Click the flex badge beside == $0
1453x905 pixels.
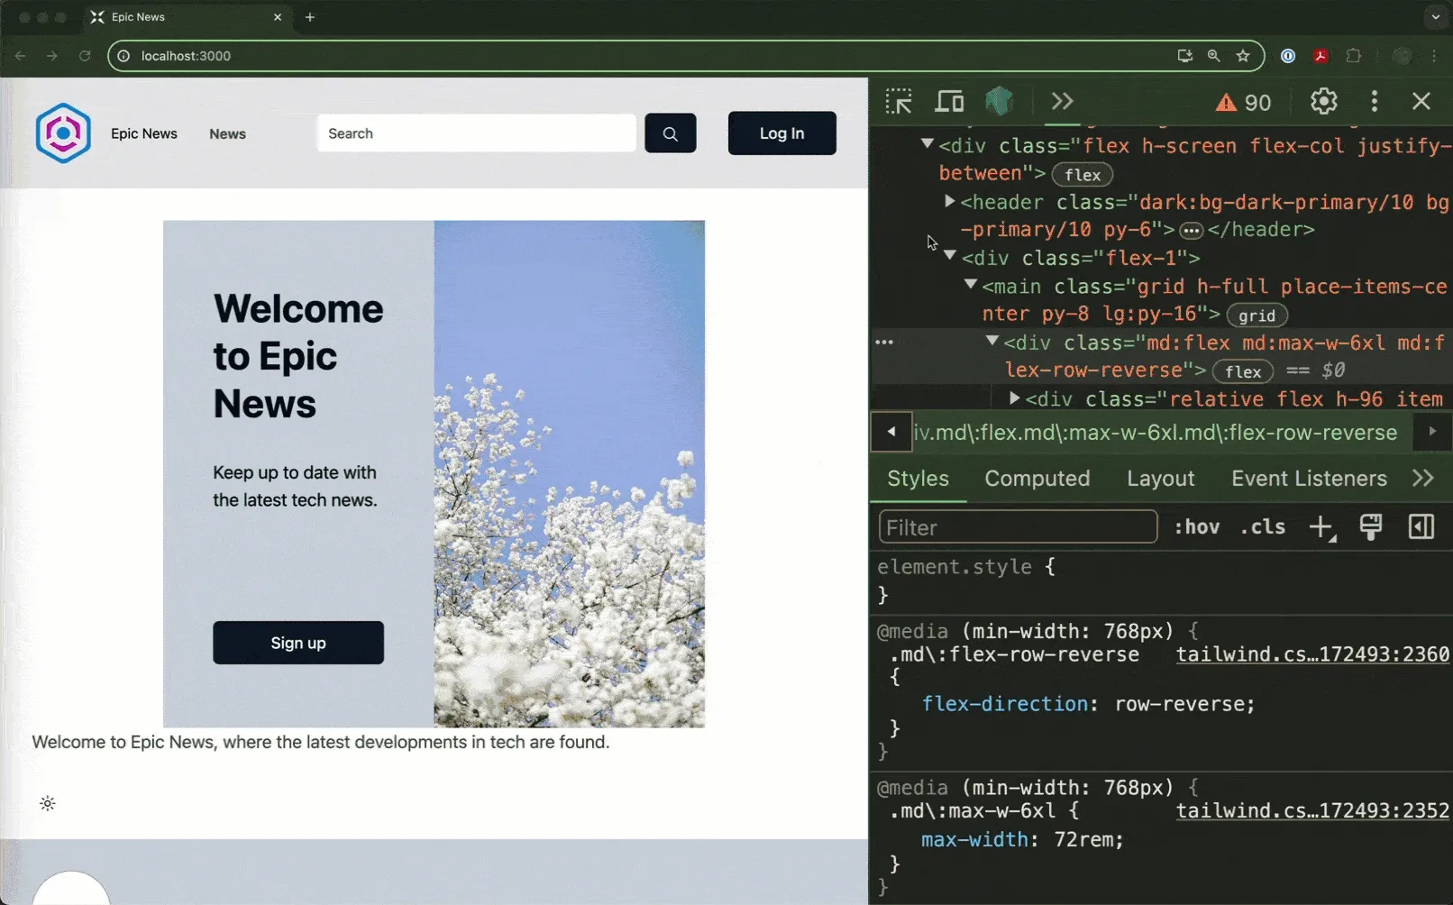click(x=1242, y=371)
